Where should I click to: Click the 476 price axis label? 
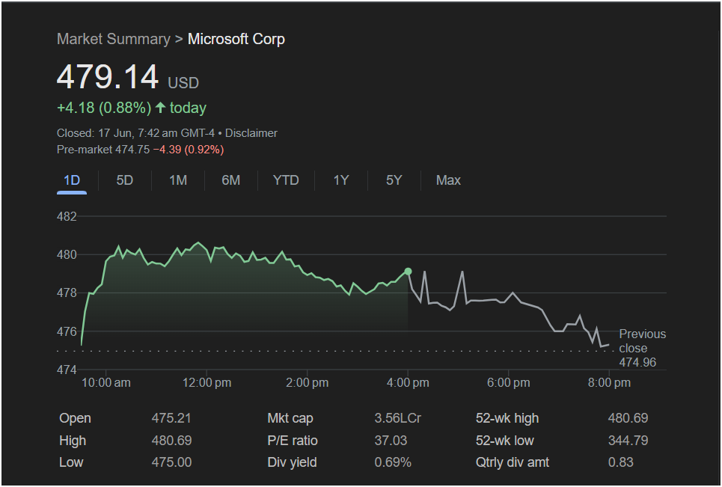[67, 331]
